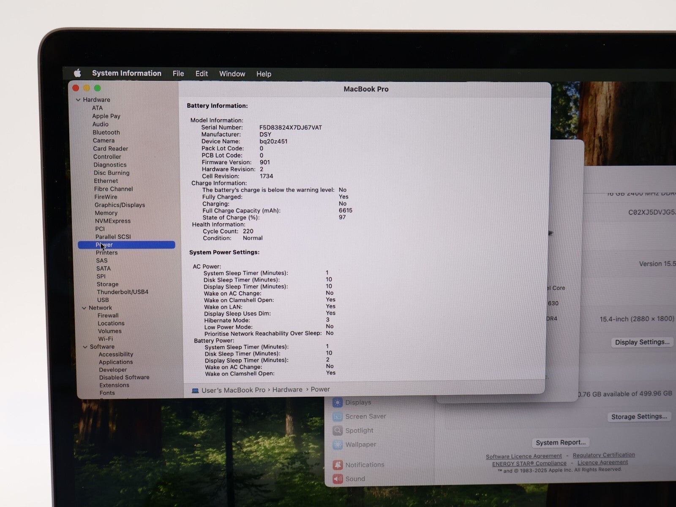Select Audio in the sidebar
This screenshot has height=507, width=676.
pyautogui.click(x=101, y=124)
